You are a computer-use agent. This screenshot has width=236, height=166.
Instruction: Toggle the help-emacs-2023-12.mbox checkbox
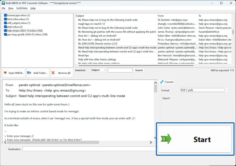pos(5,31)
